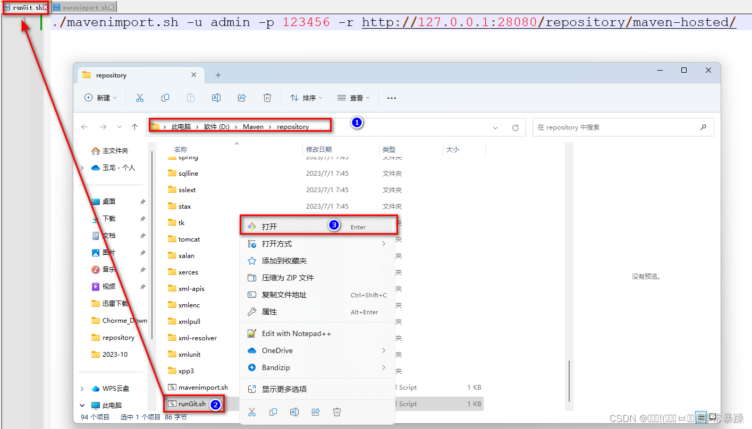
Task: Click Rename icon at context menu bottom
Action: click(294, 412)
